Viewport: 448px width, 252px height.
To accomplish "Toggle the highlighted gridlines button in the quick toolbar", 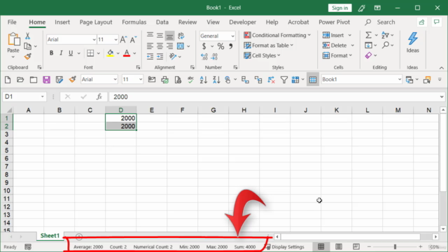I will coord(313,80).
